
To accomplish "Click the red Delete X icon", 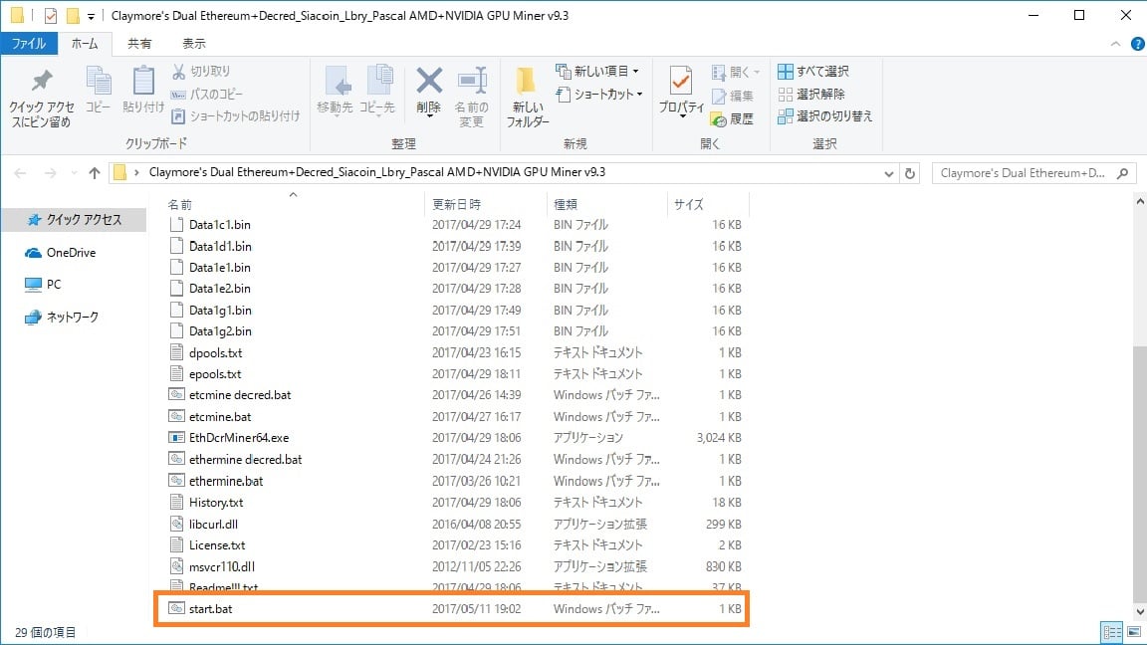I will pos(429,82).
